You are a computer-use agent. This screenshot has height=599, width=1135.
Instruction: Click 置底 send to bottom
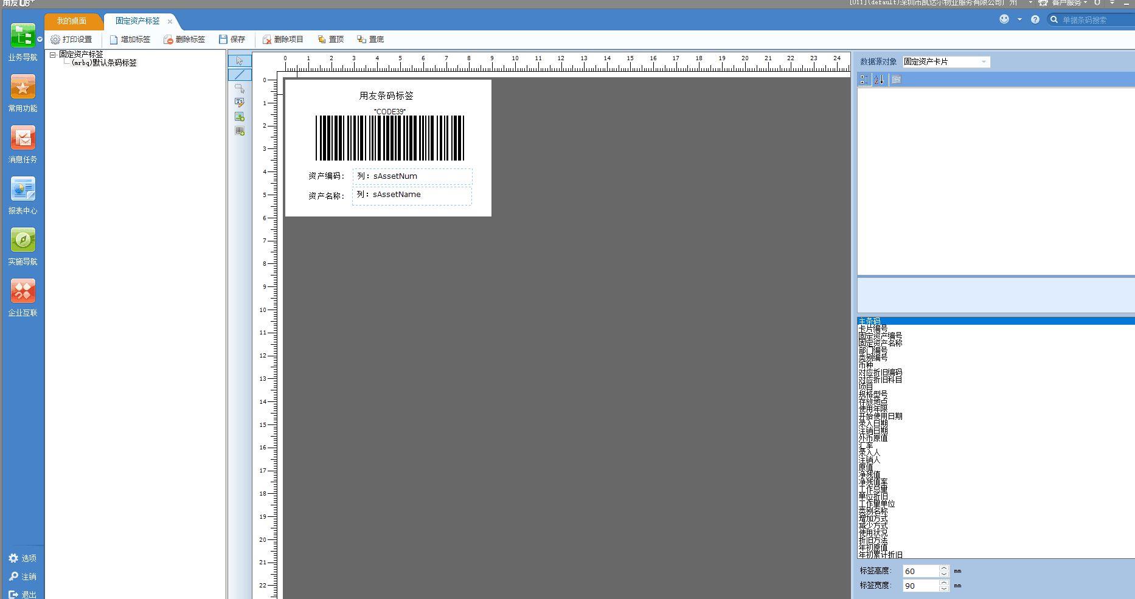[x=370, y=40]
